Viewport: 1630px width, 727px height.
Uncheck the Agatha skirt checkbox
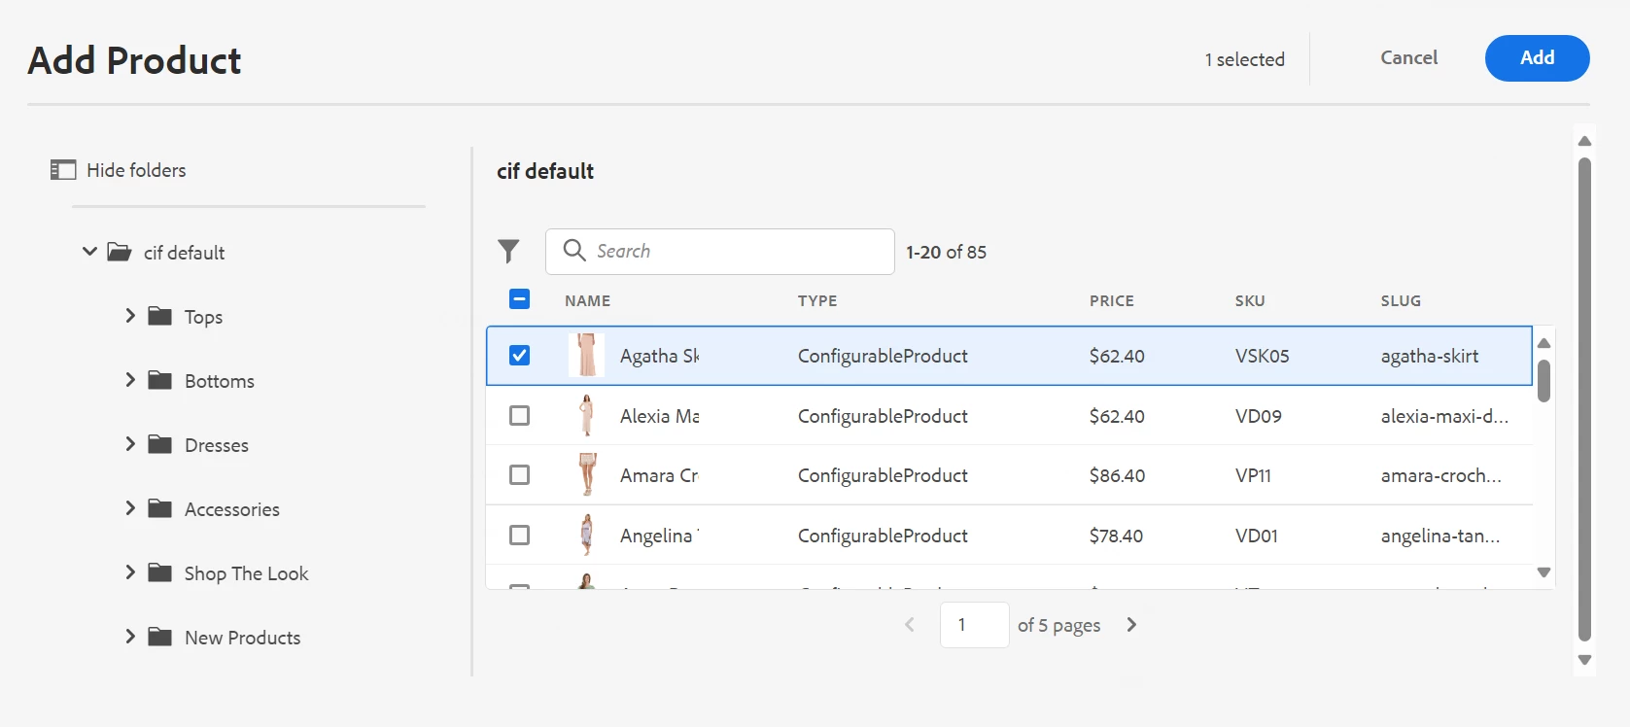[x=520, y=356]
